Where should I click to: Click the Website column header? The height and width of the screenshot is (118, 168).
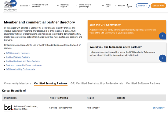[x=121, y=98]
